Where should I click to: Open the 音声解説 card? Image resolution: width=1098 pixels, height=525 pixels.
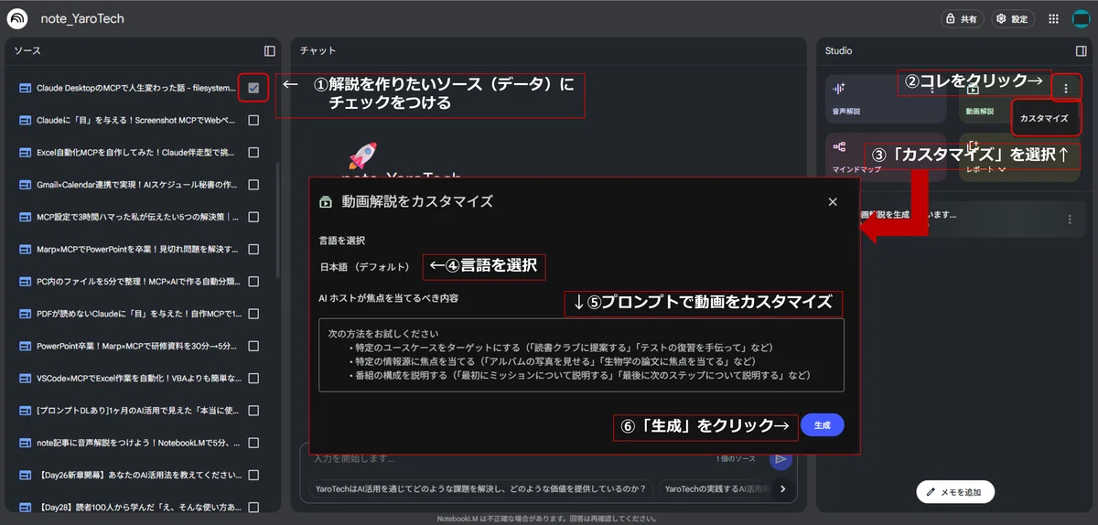pyautogui.click(x=886, y=99)
